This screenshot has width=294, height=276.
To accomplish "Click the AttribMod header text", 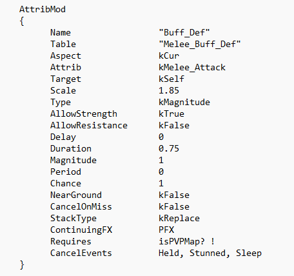I will click(43, 9).
